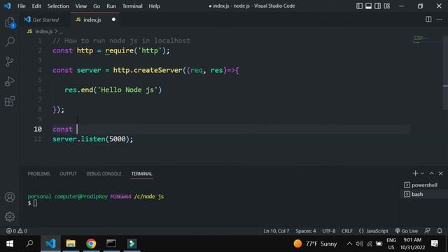
Task: Open the Explorer view in activity bar
Action: click(x=10, y=22)
